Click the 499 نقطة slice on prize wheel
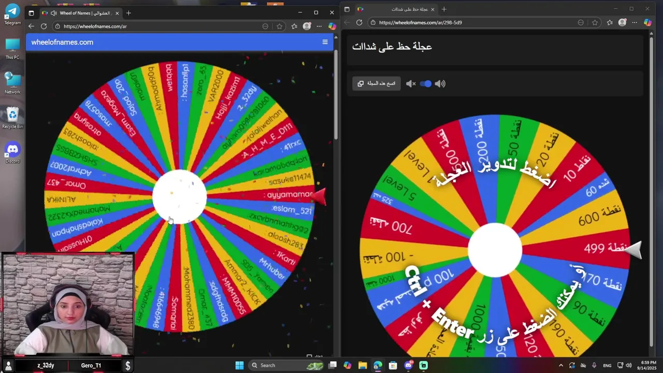The image size is (663, 373). [605, 249]
